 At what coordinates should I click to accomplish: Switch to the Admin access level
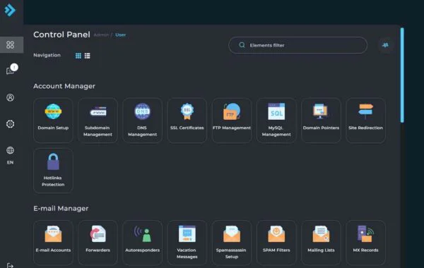[x=101, y=35]
